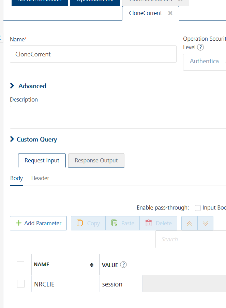Enable the Input Body pass-through checkbox
Screen dimensions: 226x308
[198, 208]
